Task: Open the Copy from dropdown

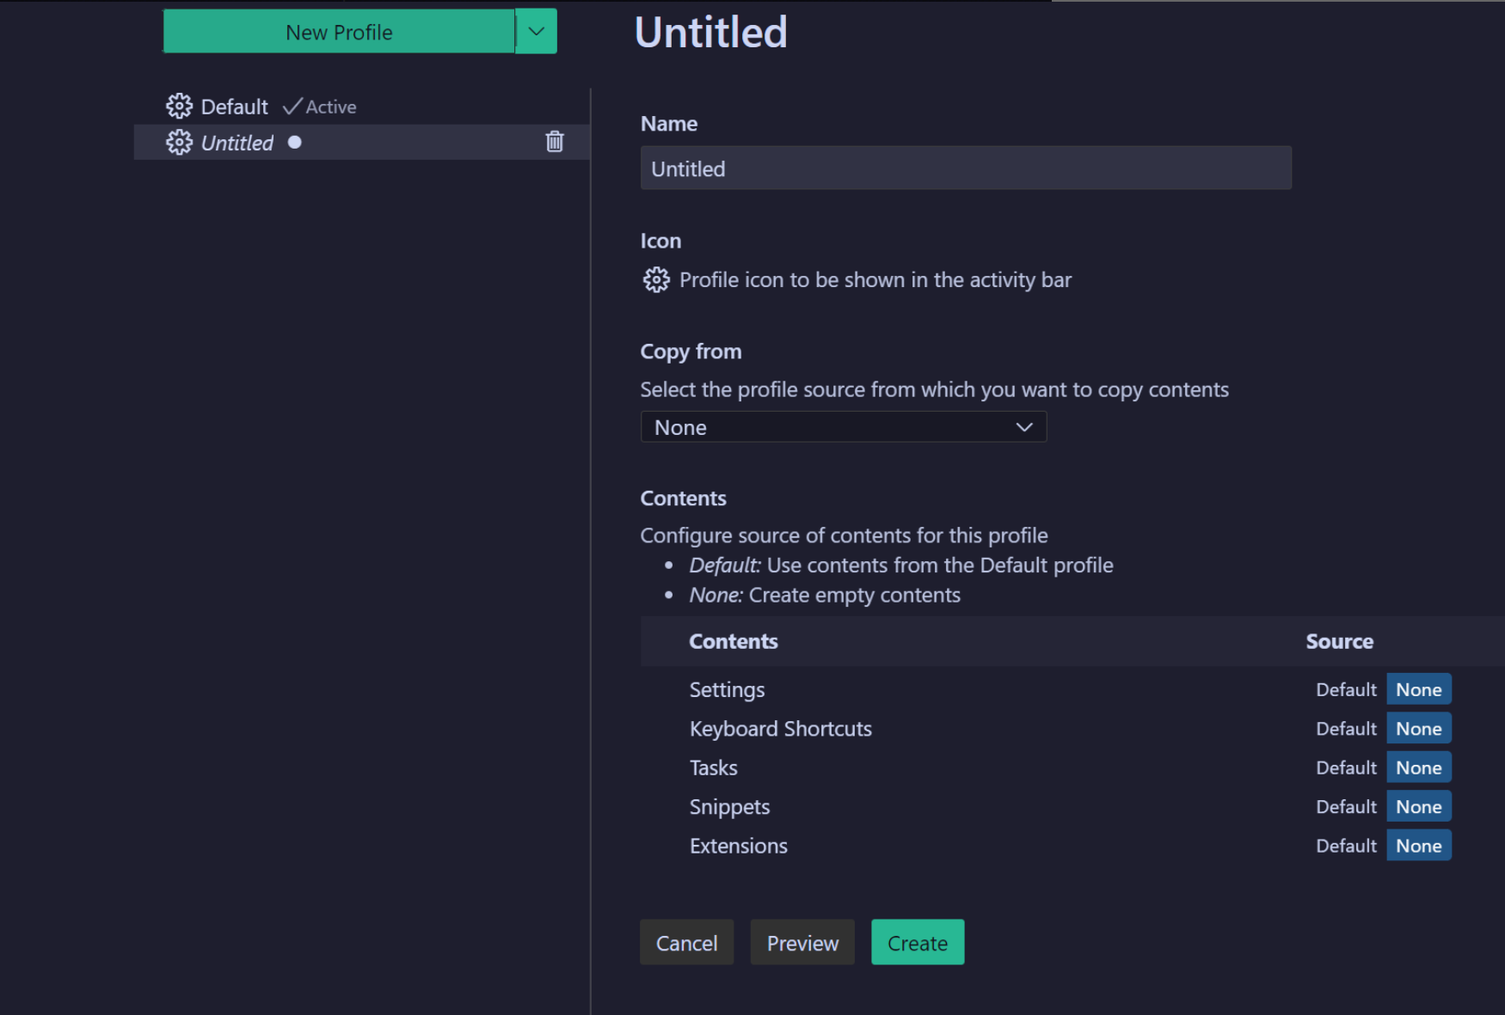Action: point(843,427)
